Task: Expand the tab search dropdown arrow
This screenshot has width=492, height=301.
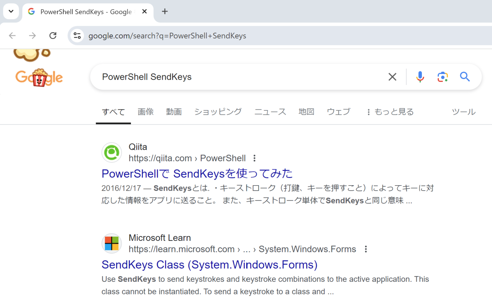Action: point(11,12)
